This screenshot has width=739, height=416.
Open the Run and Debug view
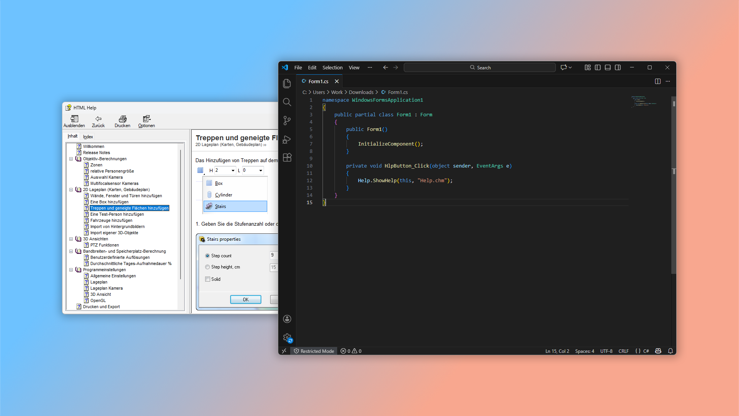coord(287,139)
